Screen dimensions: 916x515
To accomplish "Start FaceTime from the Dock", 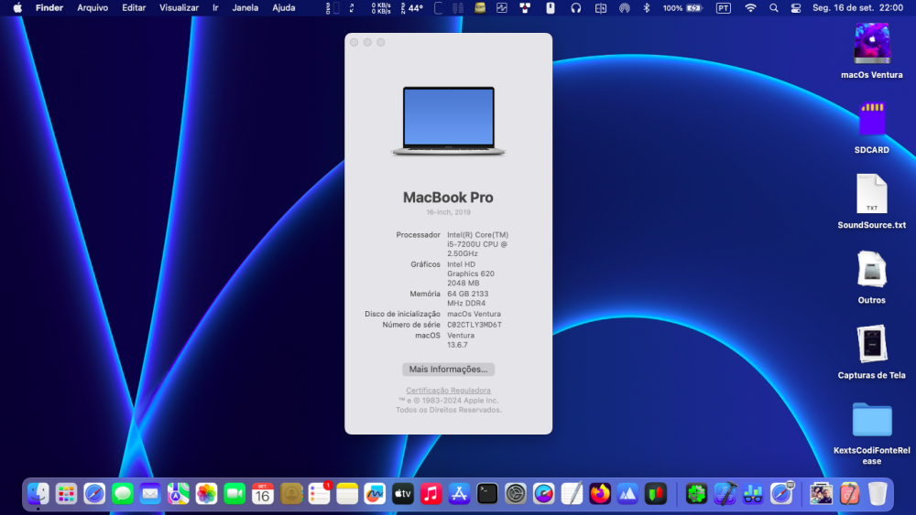I will tap(234, 494).
